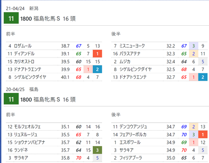Image resolution: width=209 pixels, height=163 pixels.
Task: Click ドナアトラエンテ in the 32.7 row
Action: pyautogui.click(x=133, y=77)
